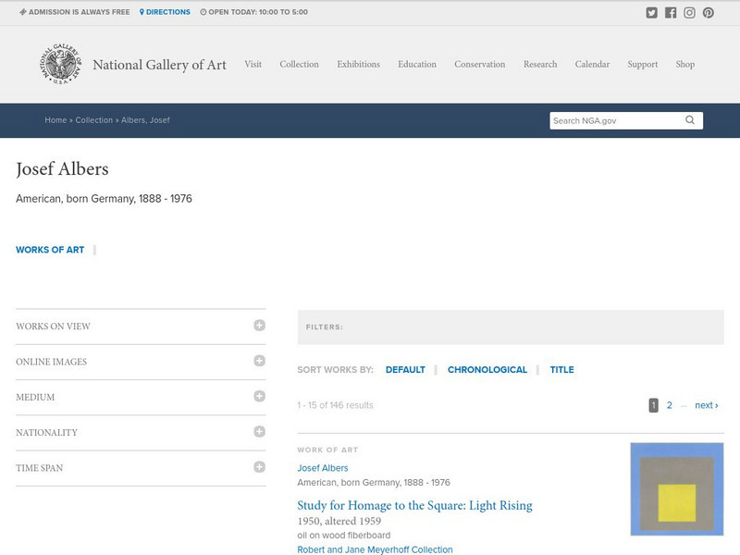Screen dimensions: 740x555
Task: Open the NGA Twitter page icon
Action: tap(652, 13)
